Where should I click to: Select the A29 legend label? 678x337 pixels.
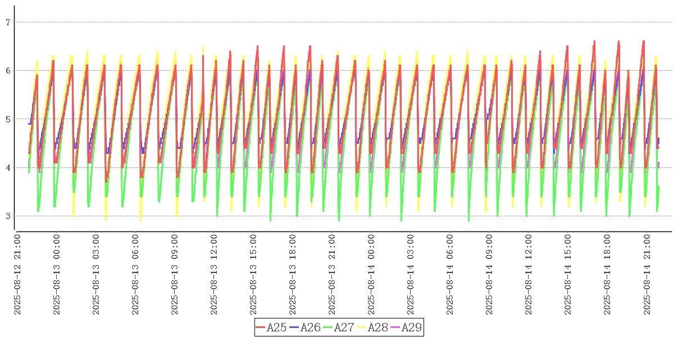411,327
